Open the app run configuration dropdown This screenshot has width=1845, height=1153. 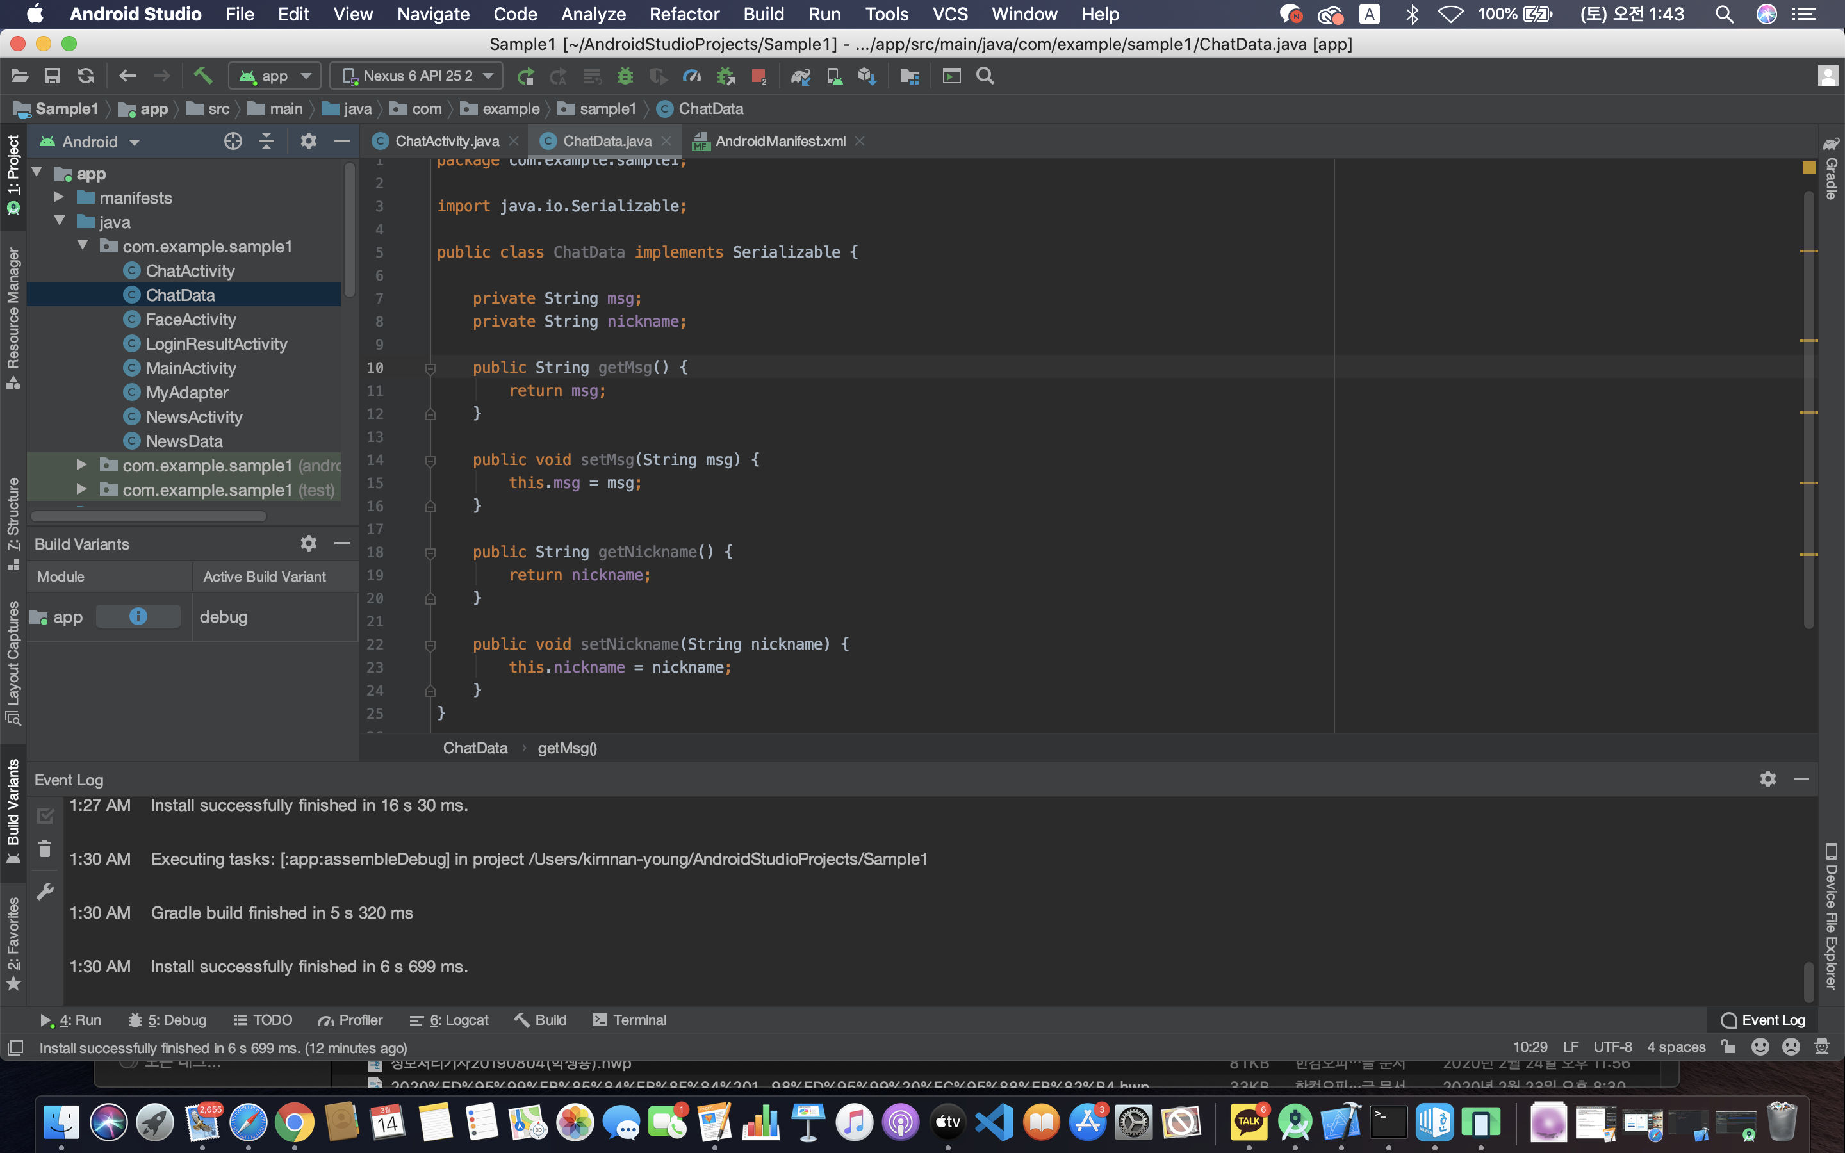(274, 76)
